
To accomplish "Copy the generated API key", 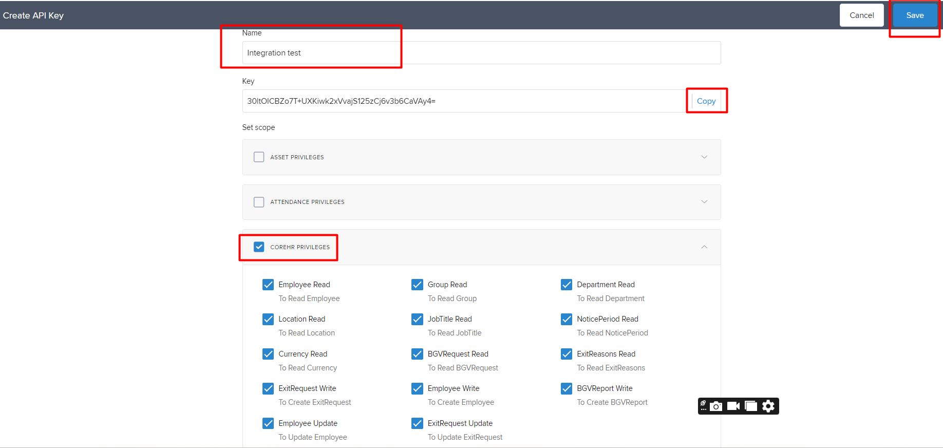I will coord(706,101).
